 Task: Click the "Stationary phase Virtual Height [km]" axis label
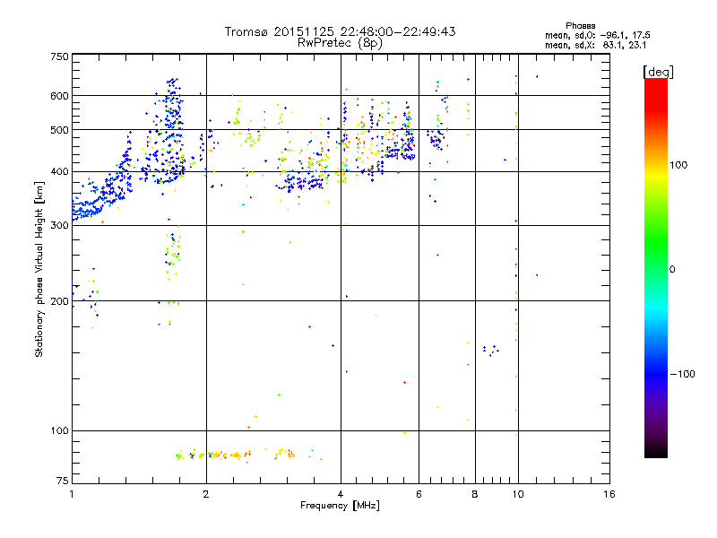(x=39, y=270)
